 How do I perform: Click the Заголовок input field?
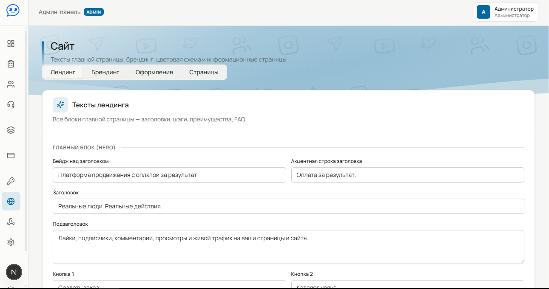click(x=288, y=206)
